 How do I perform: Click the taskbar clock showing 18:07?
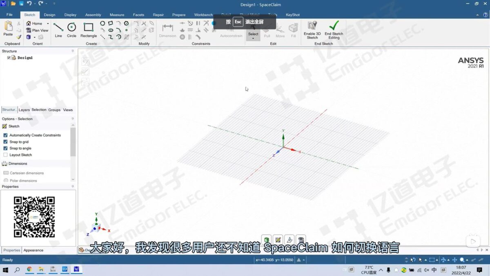pyautogui.click(x=461, y=270)
